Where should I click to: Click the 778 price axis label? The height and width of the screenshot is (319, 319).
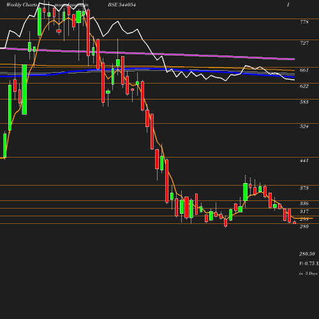pyautogui.click(x=304, y=22)
